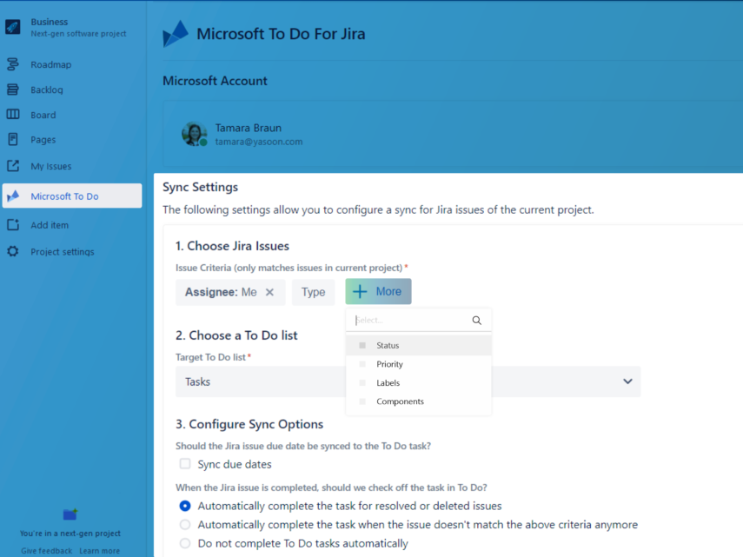Screen dimensions: 743x557
Task: Click the Add item icon
Action: coord(13,224)
